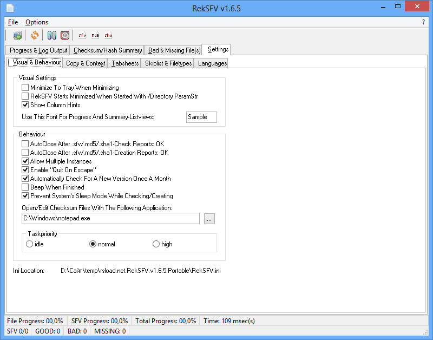Enable AutoClose After Check Reports OK
Image resolution: width=433 pixels, height=340 pixels.
point(25,143)
